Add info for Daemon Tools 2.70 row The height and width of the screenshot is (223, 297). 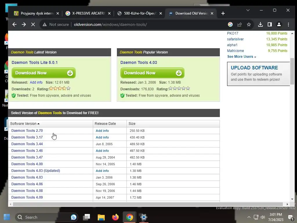(x=102, y=131)
